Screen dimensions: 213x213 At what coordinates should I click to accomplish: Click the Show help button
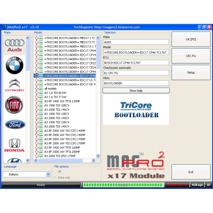tap(136, 91)
